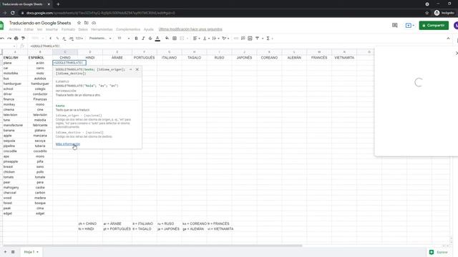Click the browser address bar

tap(222, 13)
